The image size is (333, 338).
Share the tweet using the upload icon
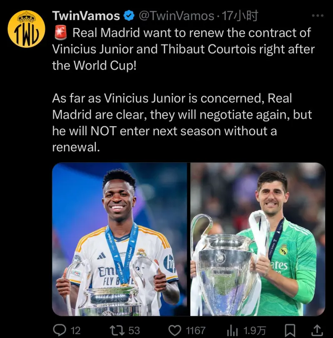317,330
